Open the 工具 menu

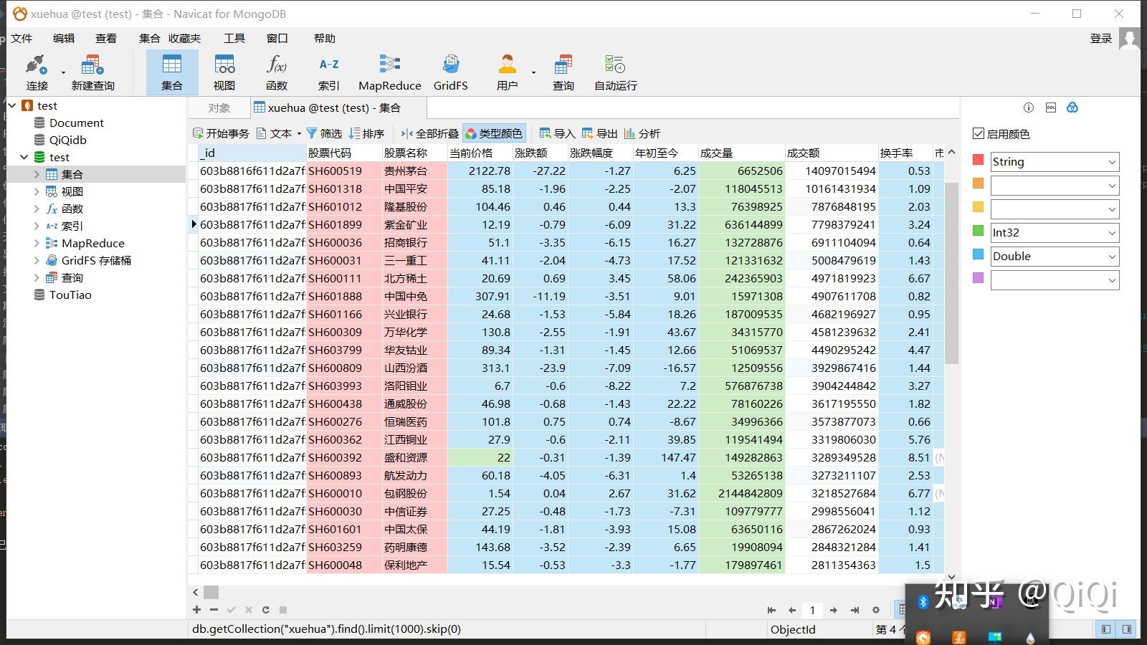pyautogui.click(x=234, y=39)
